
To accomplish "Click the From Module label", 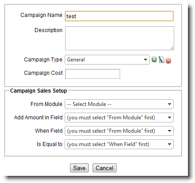I will (x=47, y=104).
